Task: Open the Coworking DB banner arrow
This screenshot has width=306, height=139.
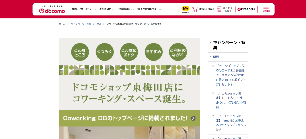Action: coord(193,118)
